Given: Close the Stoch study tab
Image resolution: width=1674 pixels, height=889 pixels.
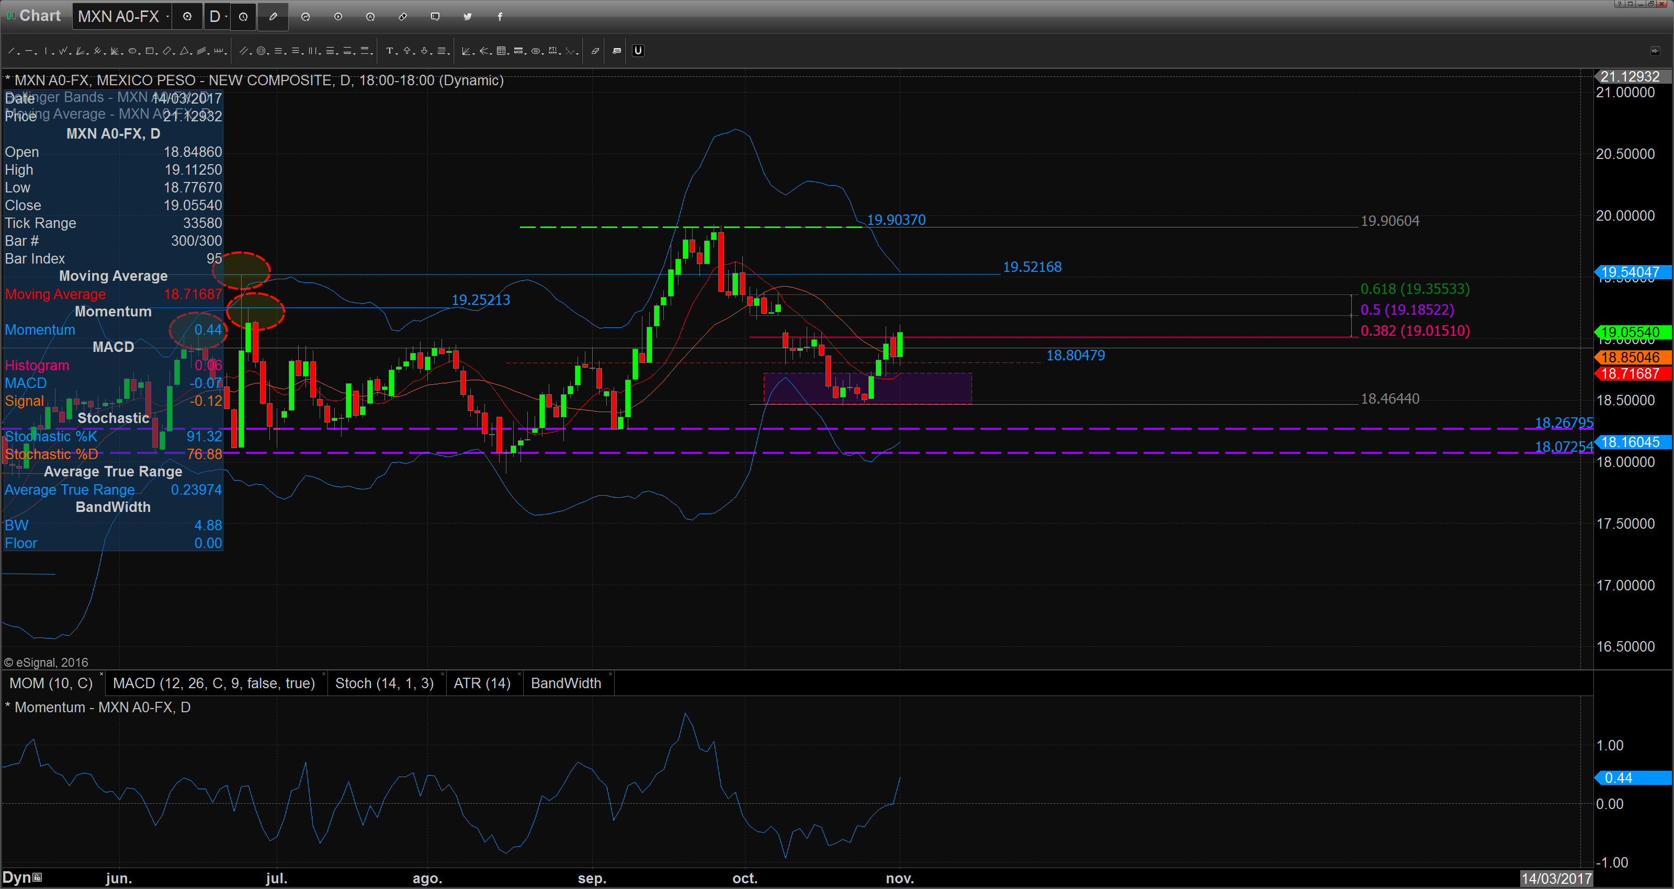Looking at the screenshot, I should click(442, 673).
